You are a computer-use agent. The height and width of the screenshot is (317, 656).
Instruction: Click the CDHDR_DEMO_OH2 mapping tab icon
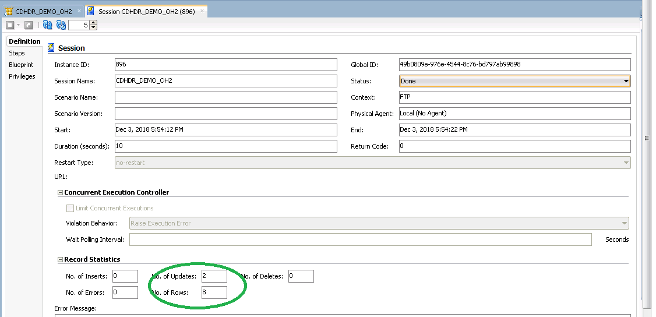tap(8, 11)
